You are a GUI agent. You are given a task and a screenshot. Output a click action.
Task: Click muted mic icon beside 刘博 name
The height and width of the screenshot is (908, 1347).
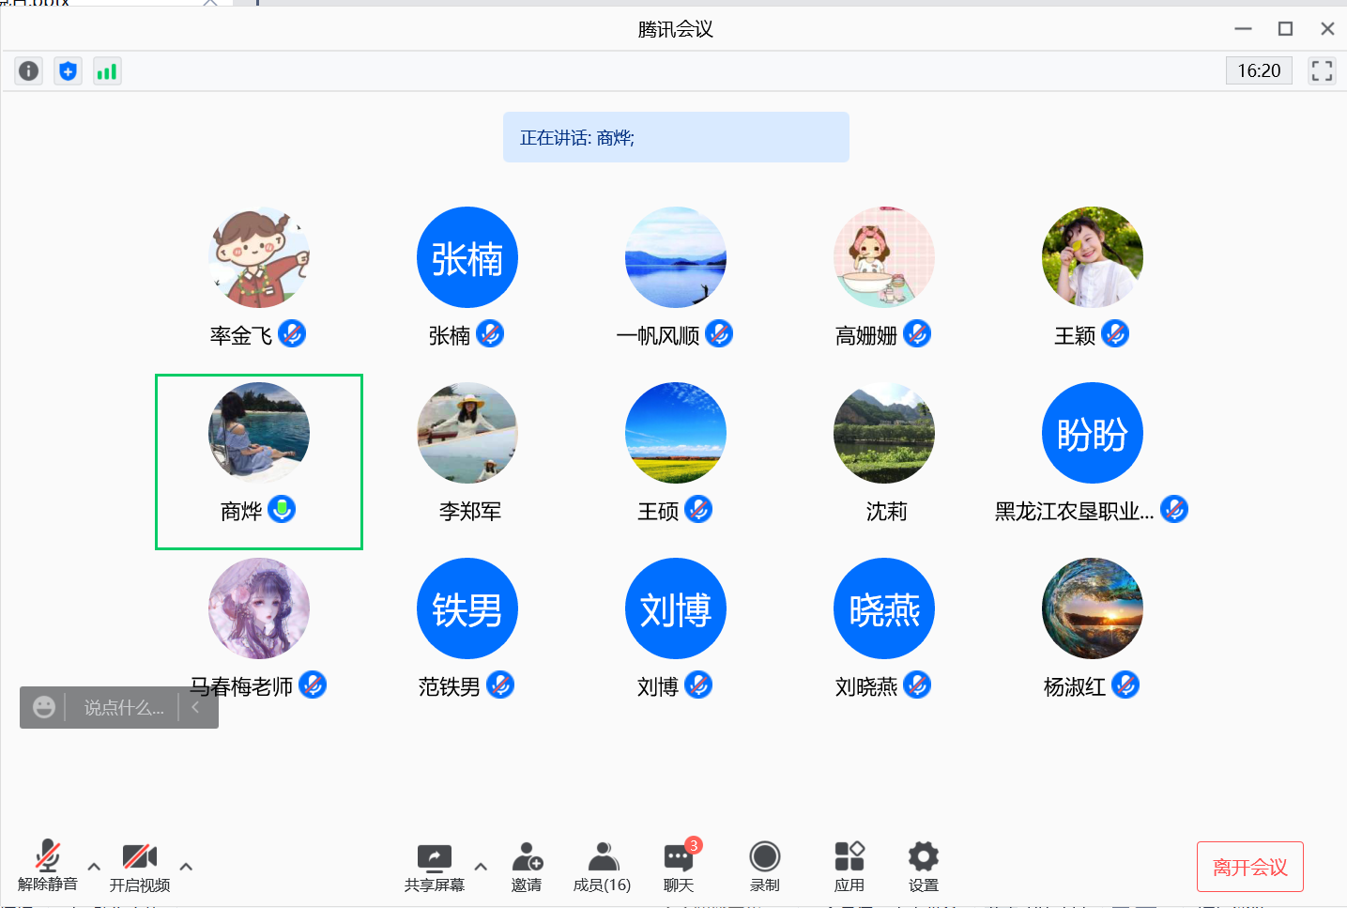(698, 685)
